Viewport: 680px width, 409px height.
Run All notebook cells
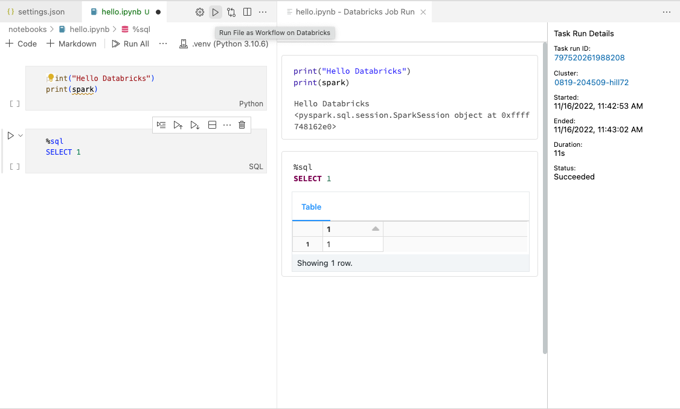pos(130,44)
